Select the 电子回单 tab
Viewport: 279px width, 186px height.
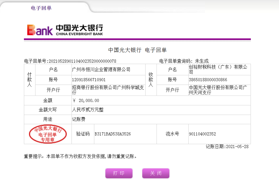41,8
